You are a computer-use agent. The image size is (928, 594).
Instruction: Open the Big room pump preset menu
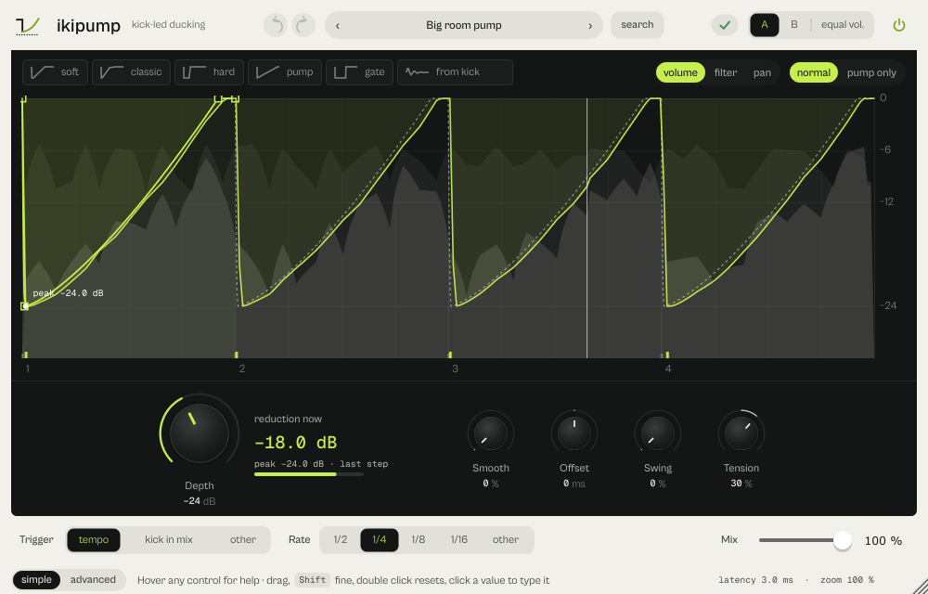click(x=463, y=25)
